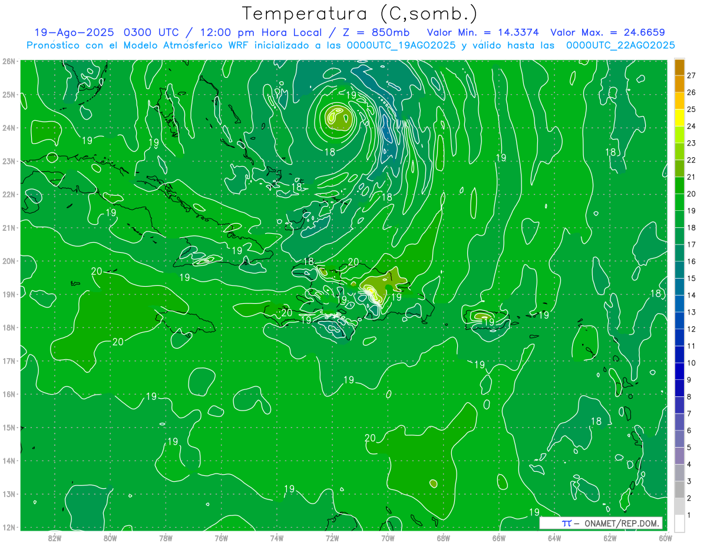Click the white swatch below label 1
Image resolution: width=707 pixels, height=546 pixels.
click(679, 523)
